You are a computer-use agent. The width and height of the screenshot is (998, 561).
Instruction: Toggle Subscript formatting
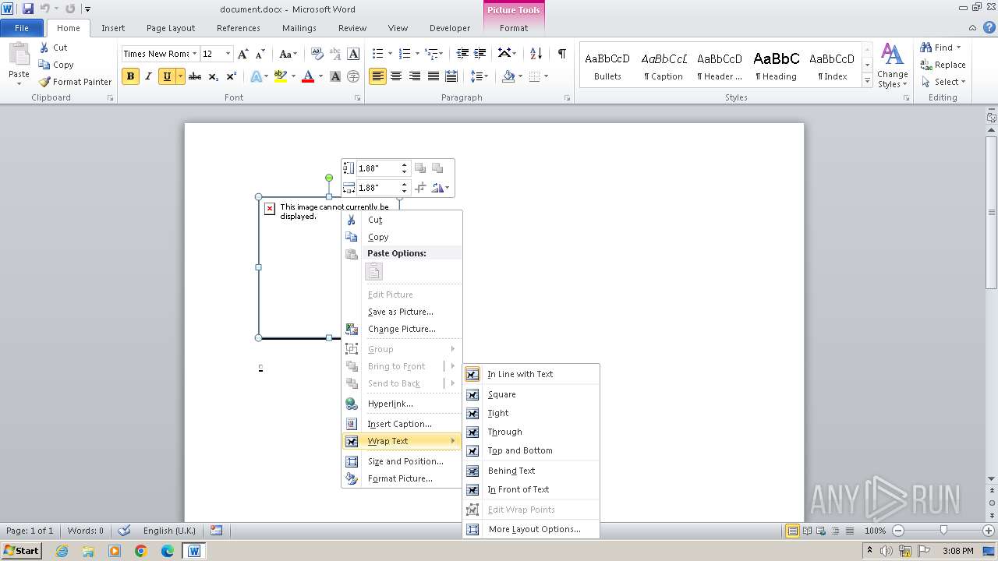click(x=213, y=76)
